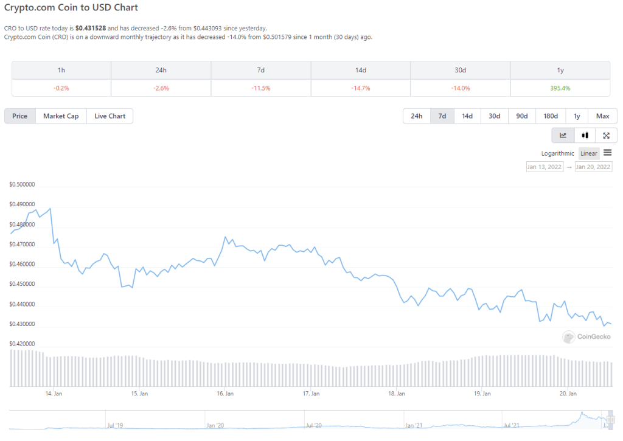This screenshot has width=623, height=441.
Task: Select 180d time range
Action: pos(551,116)
